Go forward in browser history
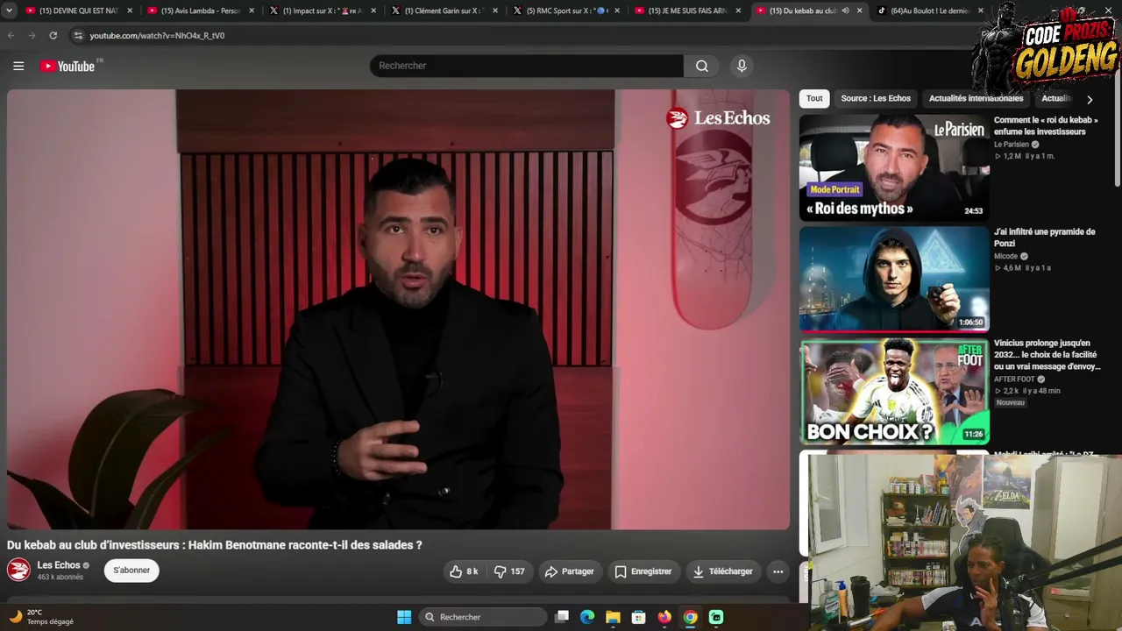The width and height of the screenshot is (1122, 631). 32,35
